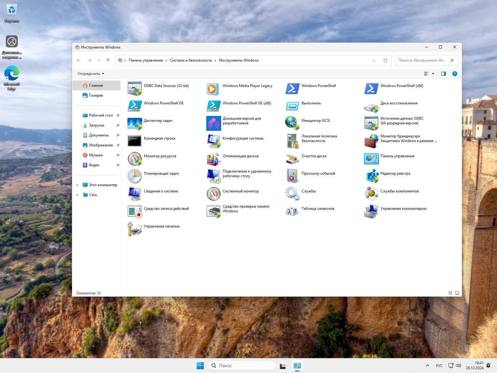Toggle the preview pane button
Image resolution: width=497 pixels, height=373 pixels.
coord(444,74)
